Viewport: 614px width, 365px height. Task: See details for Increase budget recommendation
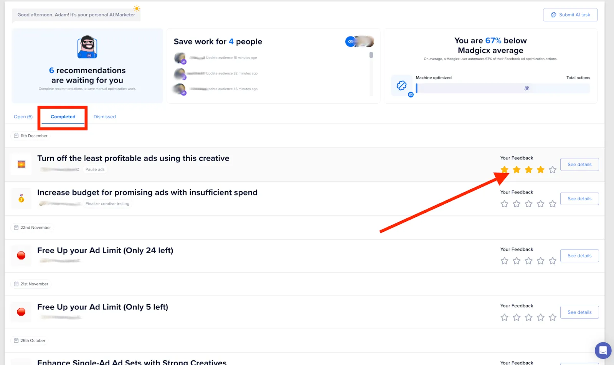(x=579, y=199)
